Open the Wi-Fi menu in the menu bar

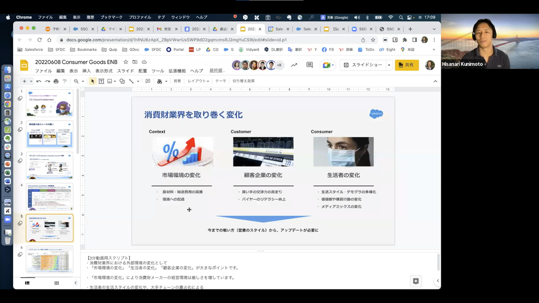(x=391, y=17)
